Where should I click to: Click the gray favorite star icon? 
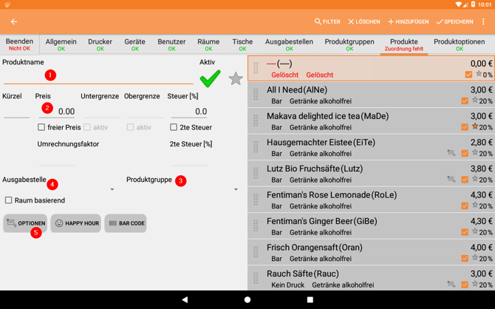tap(236, 78)
